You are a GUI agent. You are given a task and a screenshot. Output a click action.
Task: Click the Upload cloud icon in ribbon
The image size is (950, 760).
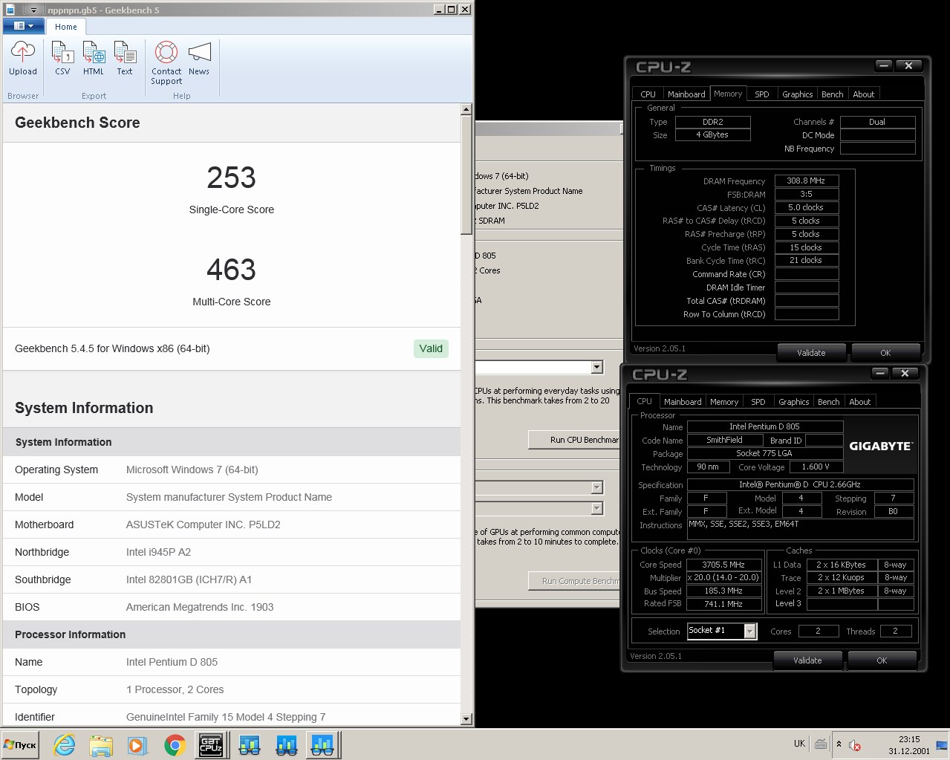click(x=23, y=52)
